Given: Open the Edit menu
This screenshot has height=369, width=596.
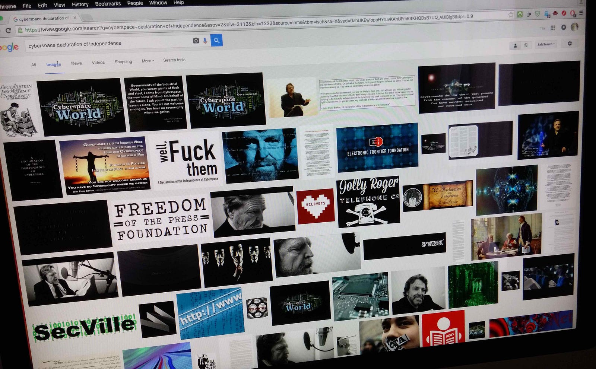Looking at the screenshot, I should (x=42, y=5).
